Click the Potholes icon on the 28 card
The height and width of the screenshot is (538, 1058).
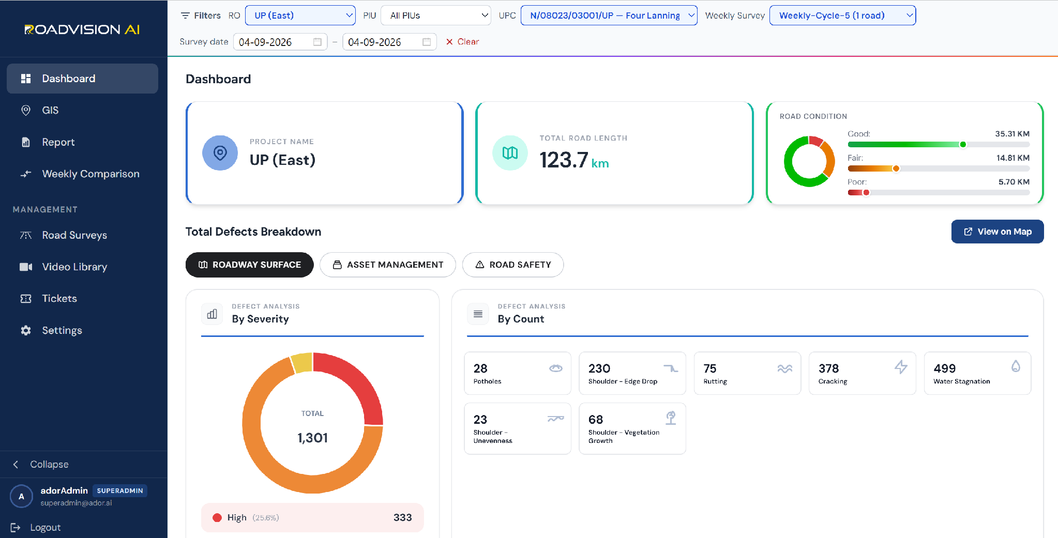[556, 368]
